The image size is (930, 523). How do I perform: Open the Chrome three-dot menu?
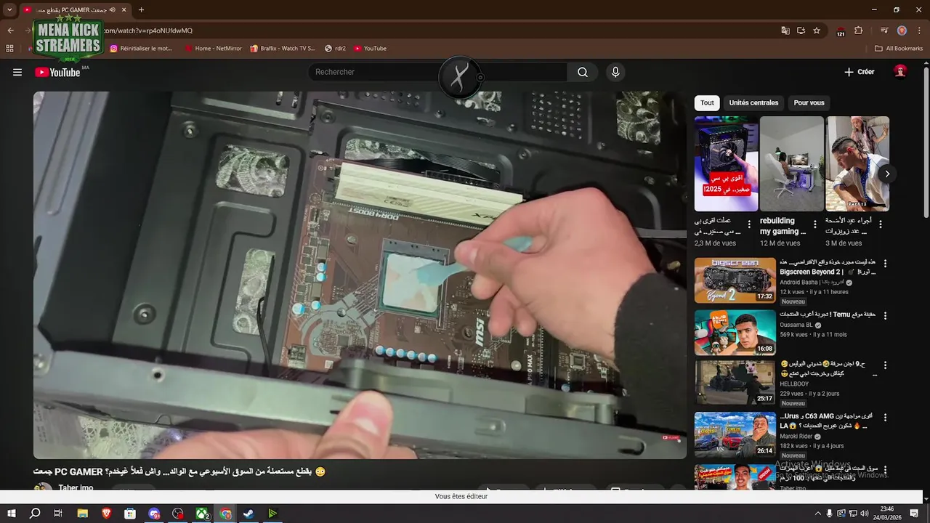pyautogui.click(x=919, y=31)
